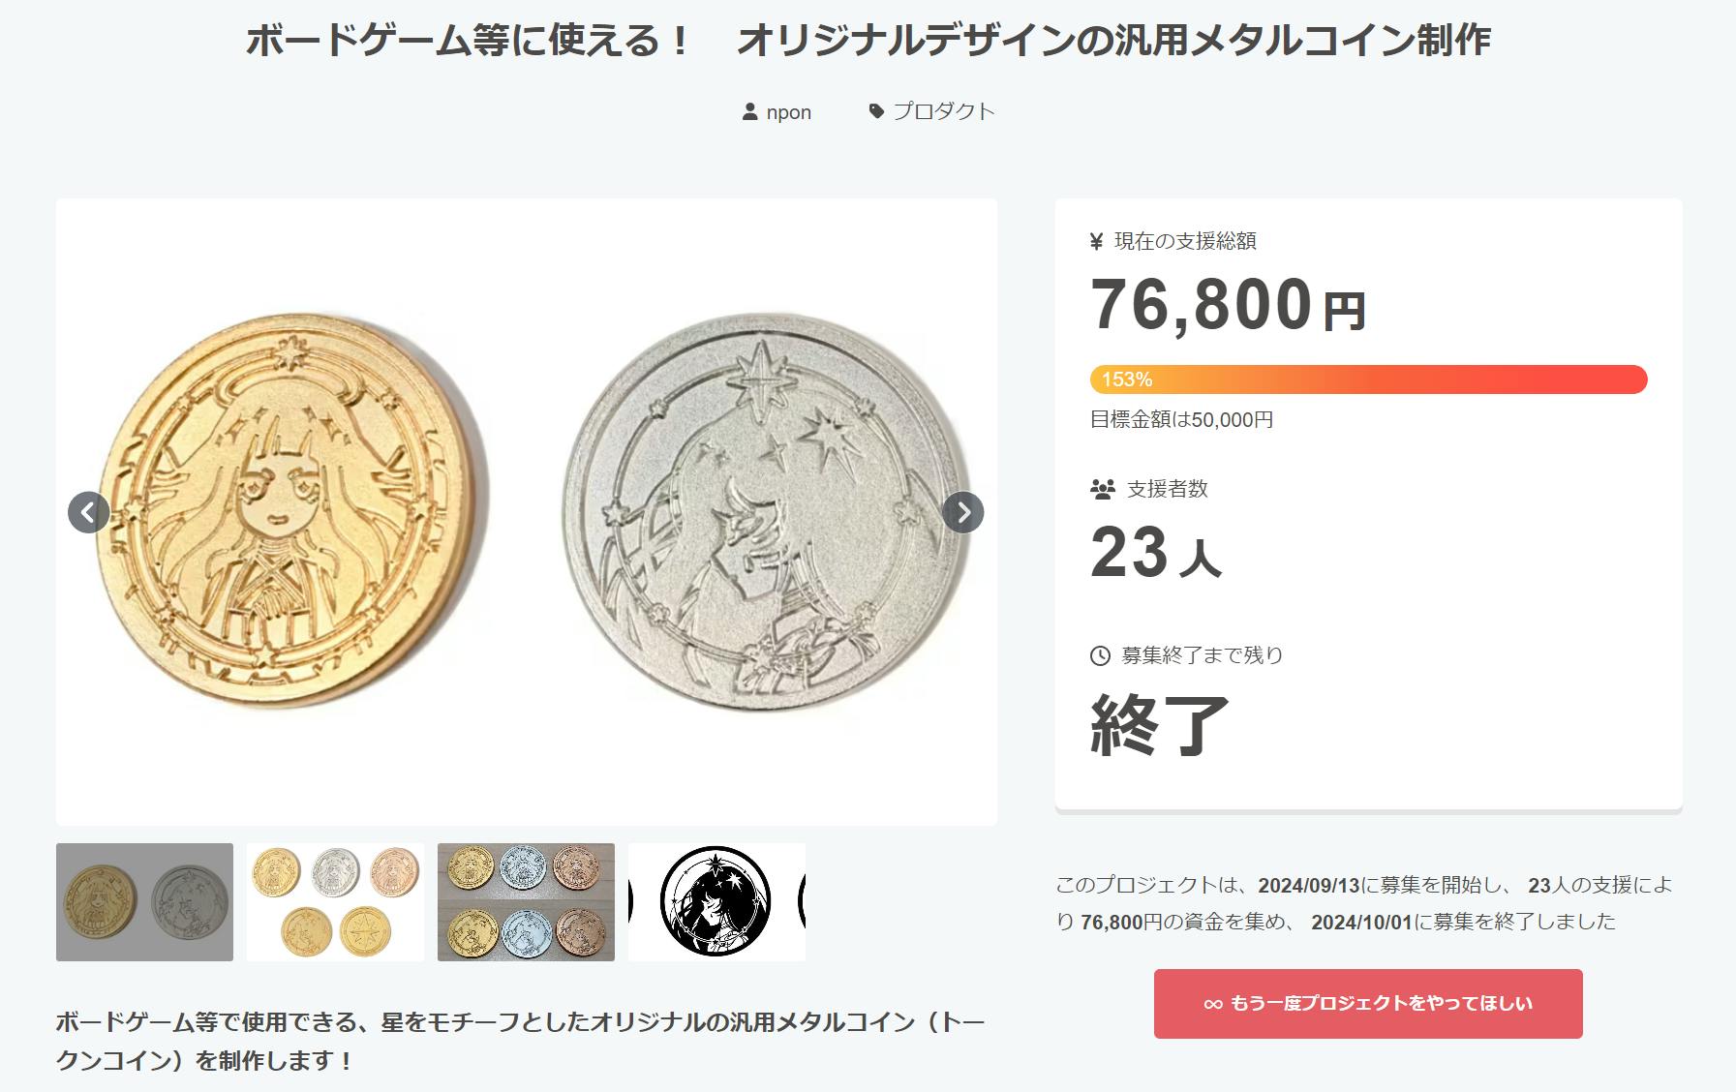
Task: Select the black and white design thumbnail
Action: [x=716, y=902]
